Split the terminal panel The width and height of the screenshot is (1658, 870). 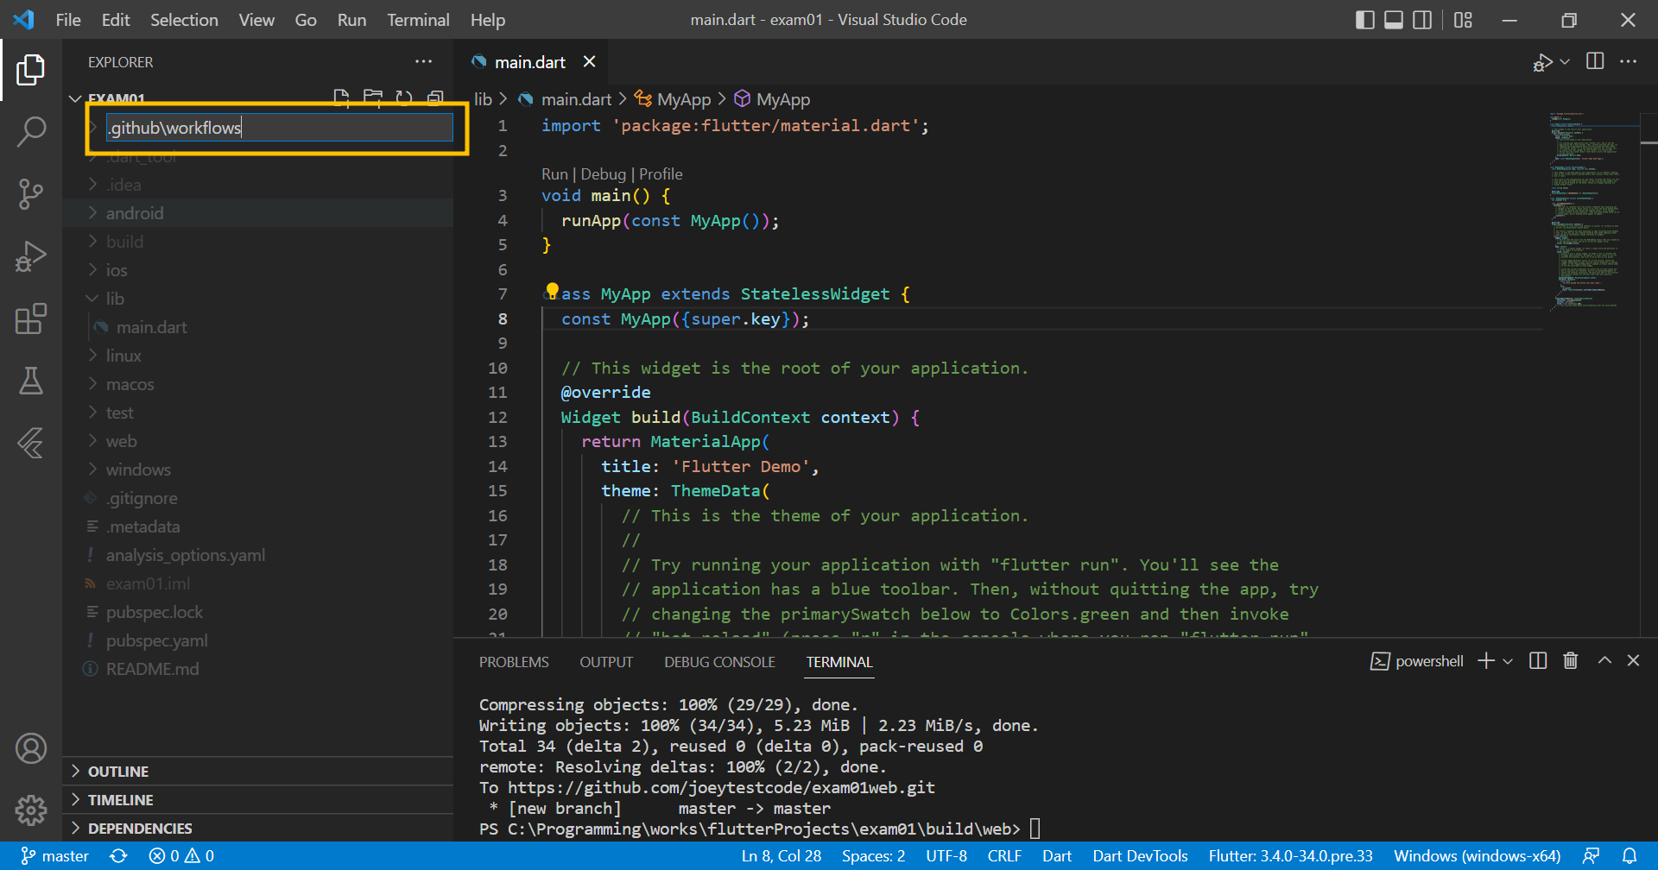[1538, 660]
